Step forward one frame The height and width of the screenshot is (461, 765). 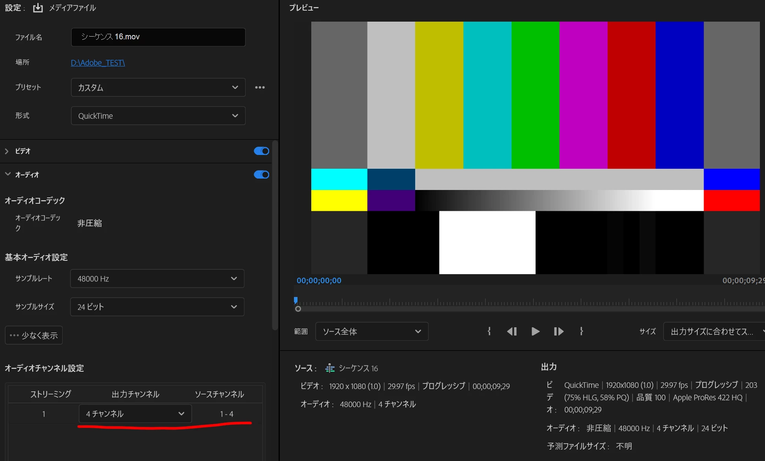tap(558, 331)
